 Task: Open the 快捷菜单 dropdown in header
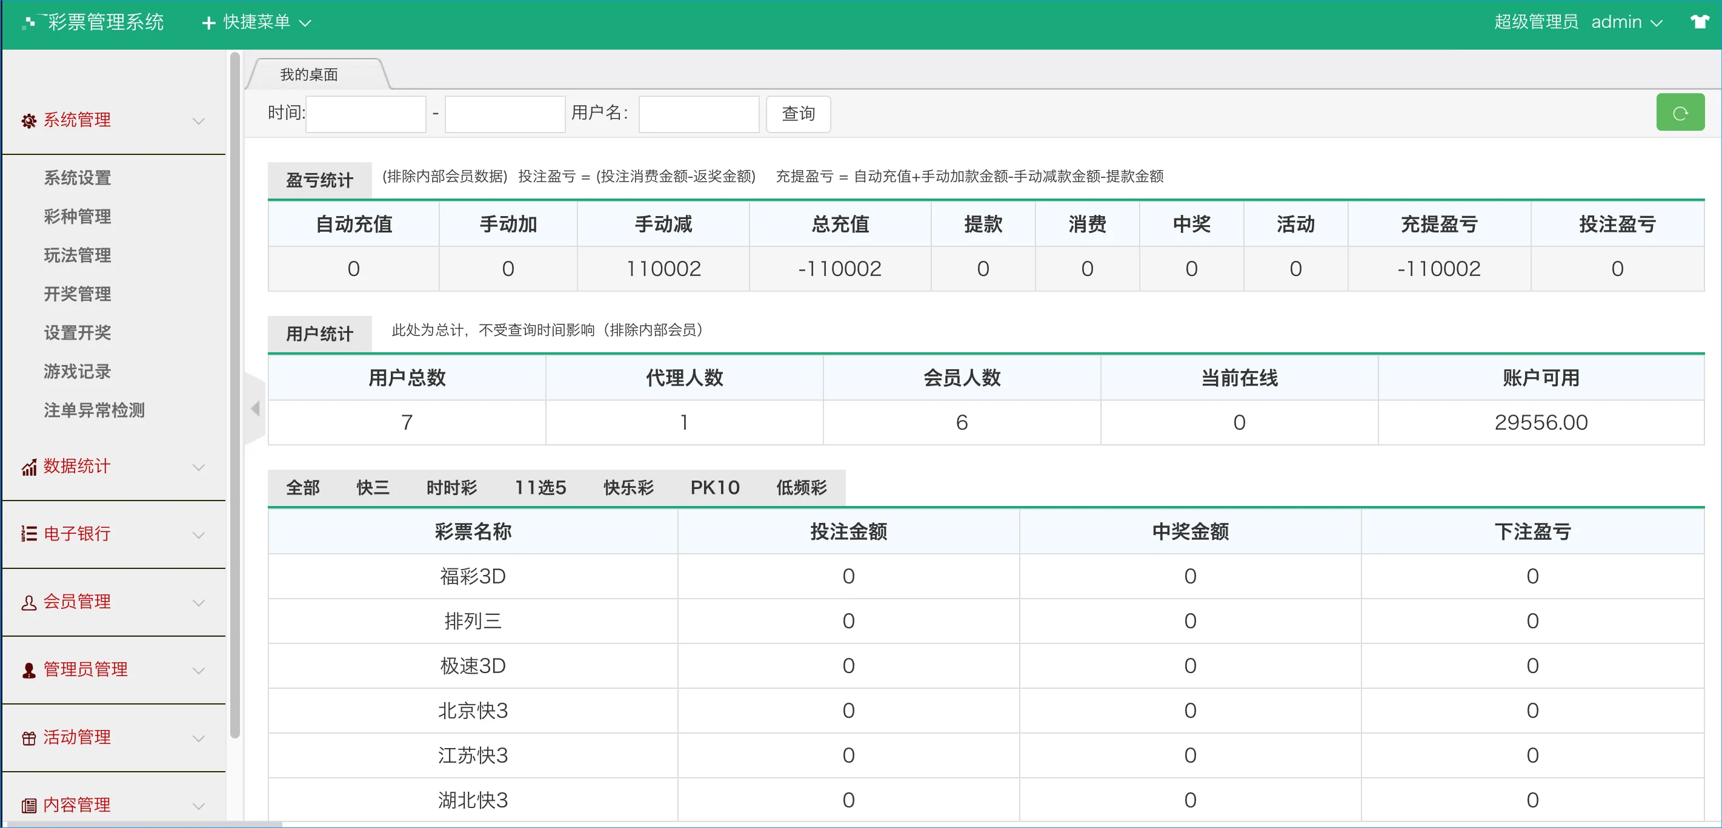256,22
